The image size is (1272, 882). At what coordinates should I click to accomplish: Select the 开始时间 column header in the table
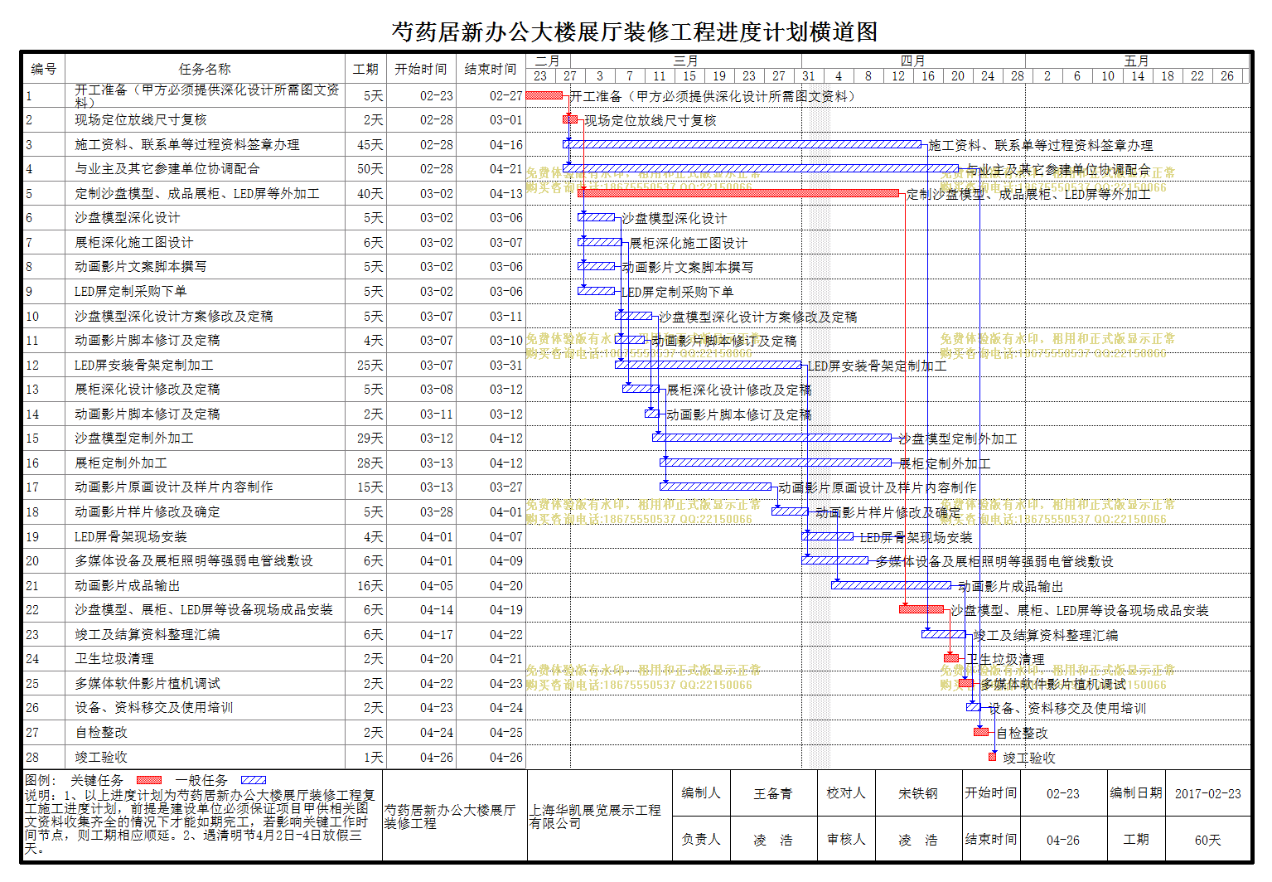coord(421,69)
